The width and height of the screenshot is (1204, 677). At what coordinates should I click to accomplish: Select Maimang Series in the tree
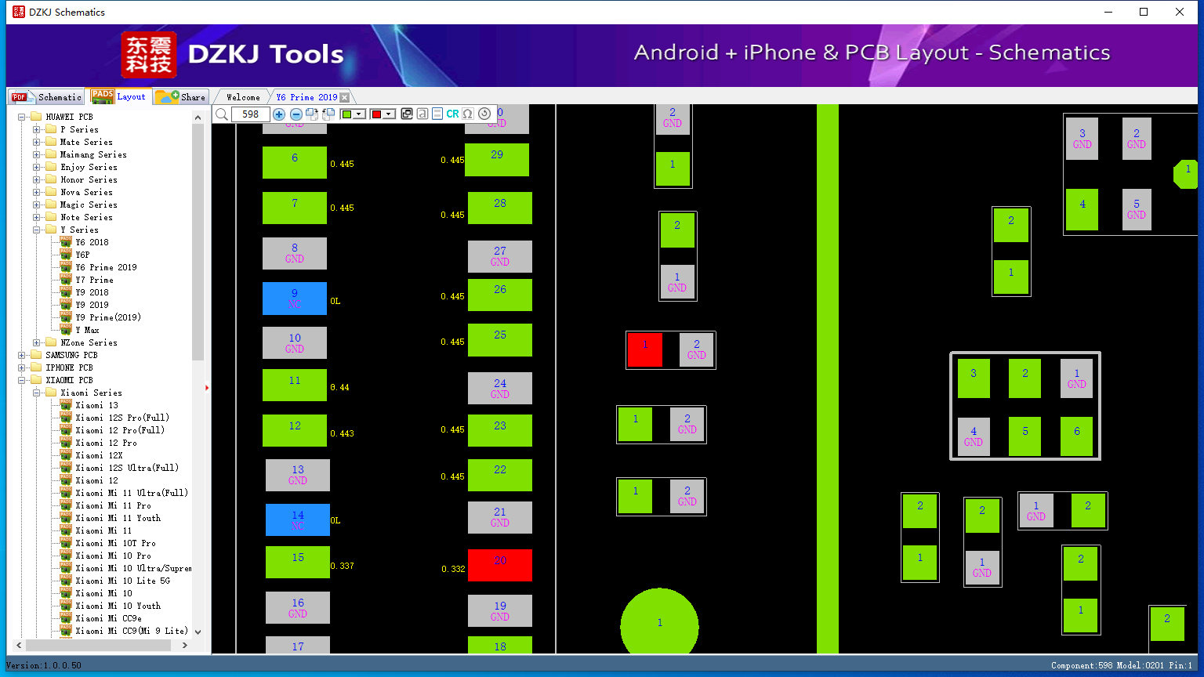pyautogui.click(x=93, y=154)
